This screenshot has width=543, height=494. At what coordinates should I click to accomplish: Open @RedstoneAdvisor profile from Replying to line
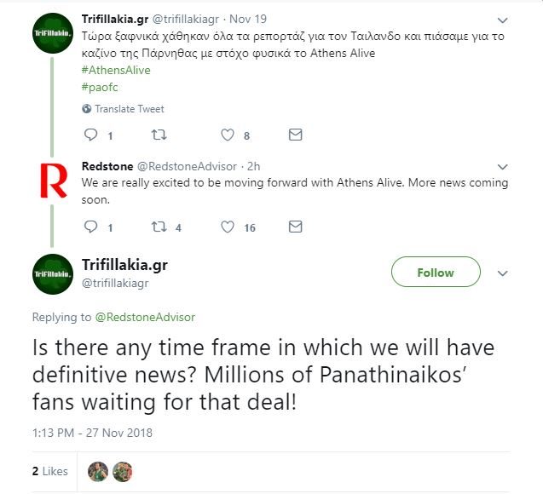click(x=145, y=317)
